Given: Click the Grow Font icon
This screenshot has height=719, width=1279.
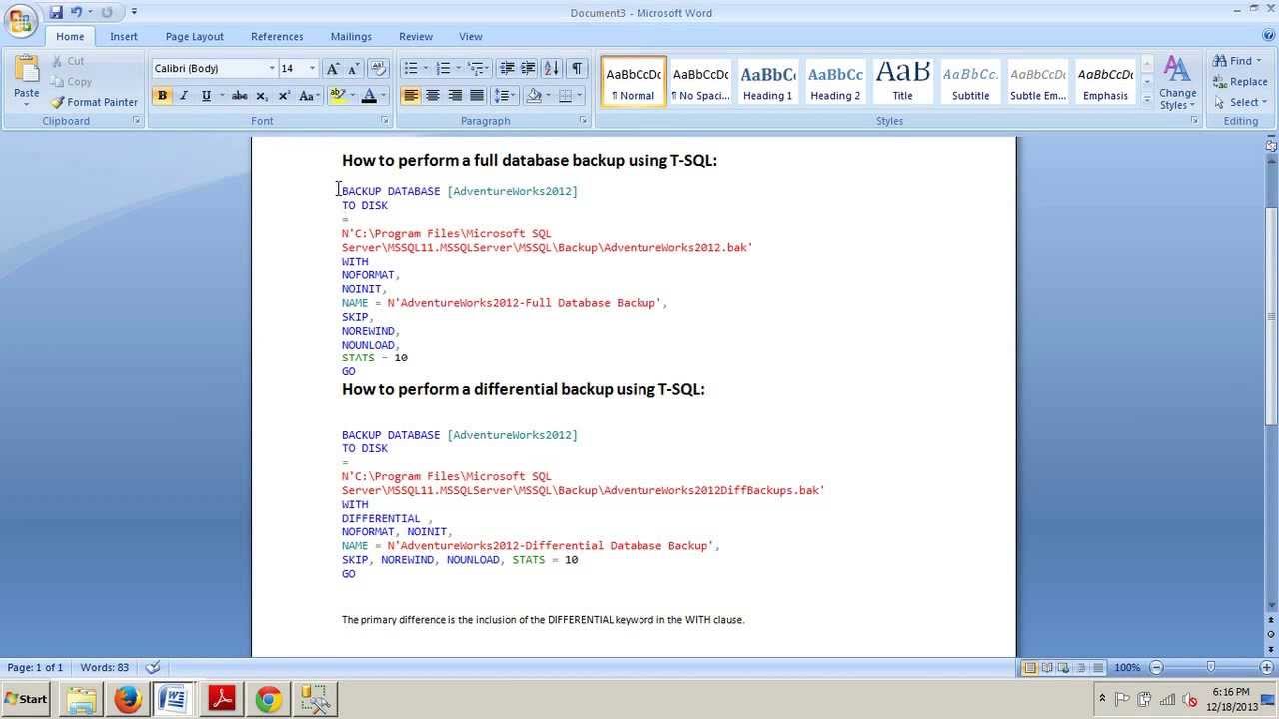Looking at the screenshot, I should click(x=334, y=69).
